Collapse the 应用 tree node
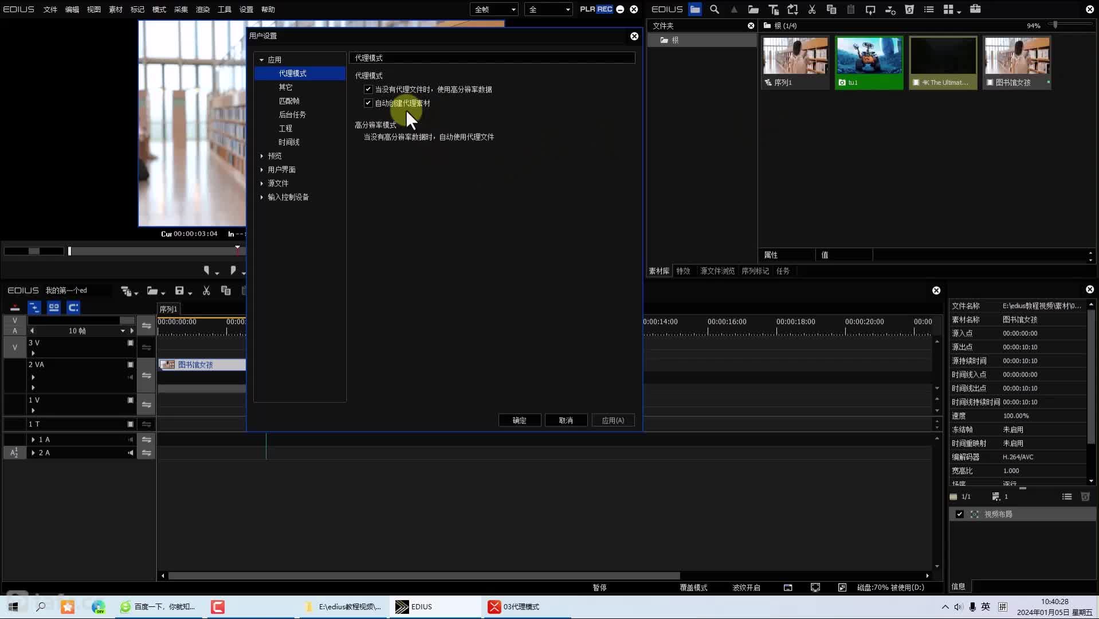The height and width of the screenshot is (619, 1099). point(262,60)
